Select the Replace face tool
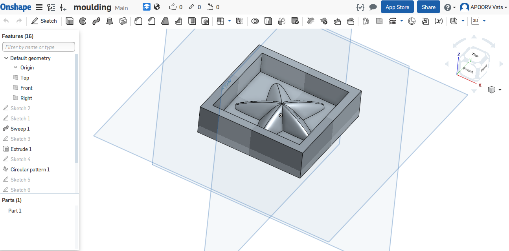509x251 pixels. (x=351, y=21)
